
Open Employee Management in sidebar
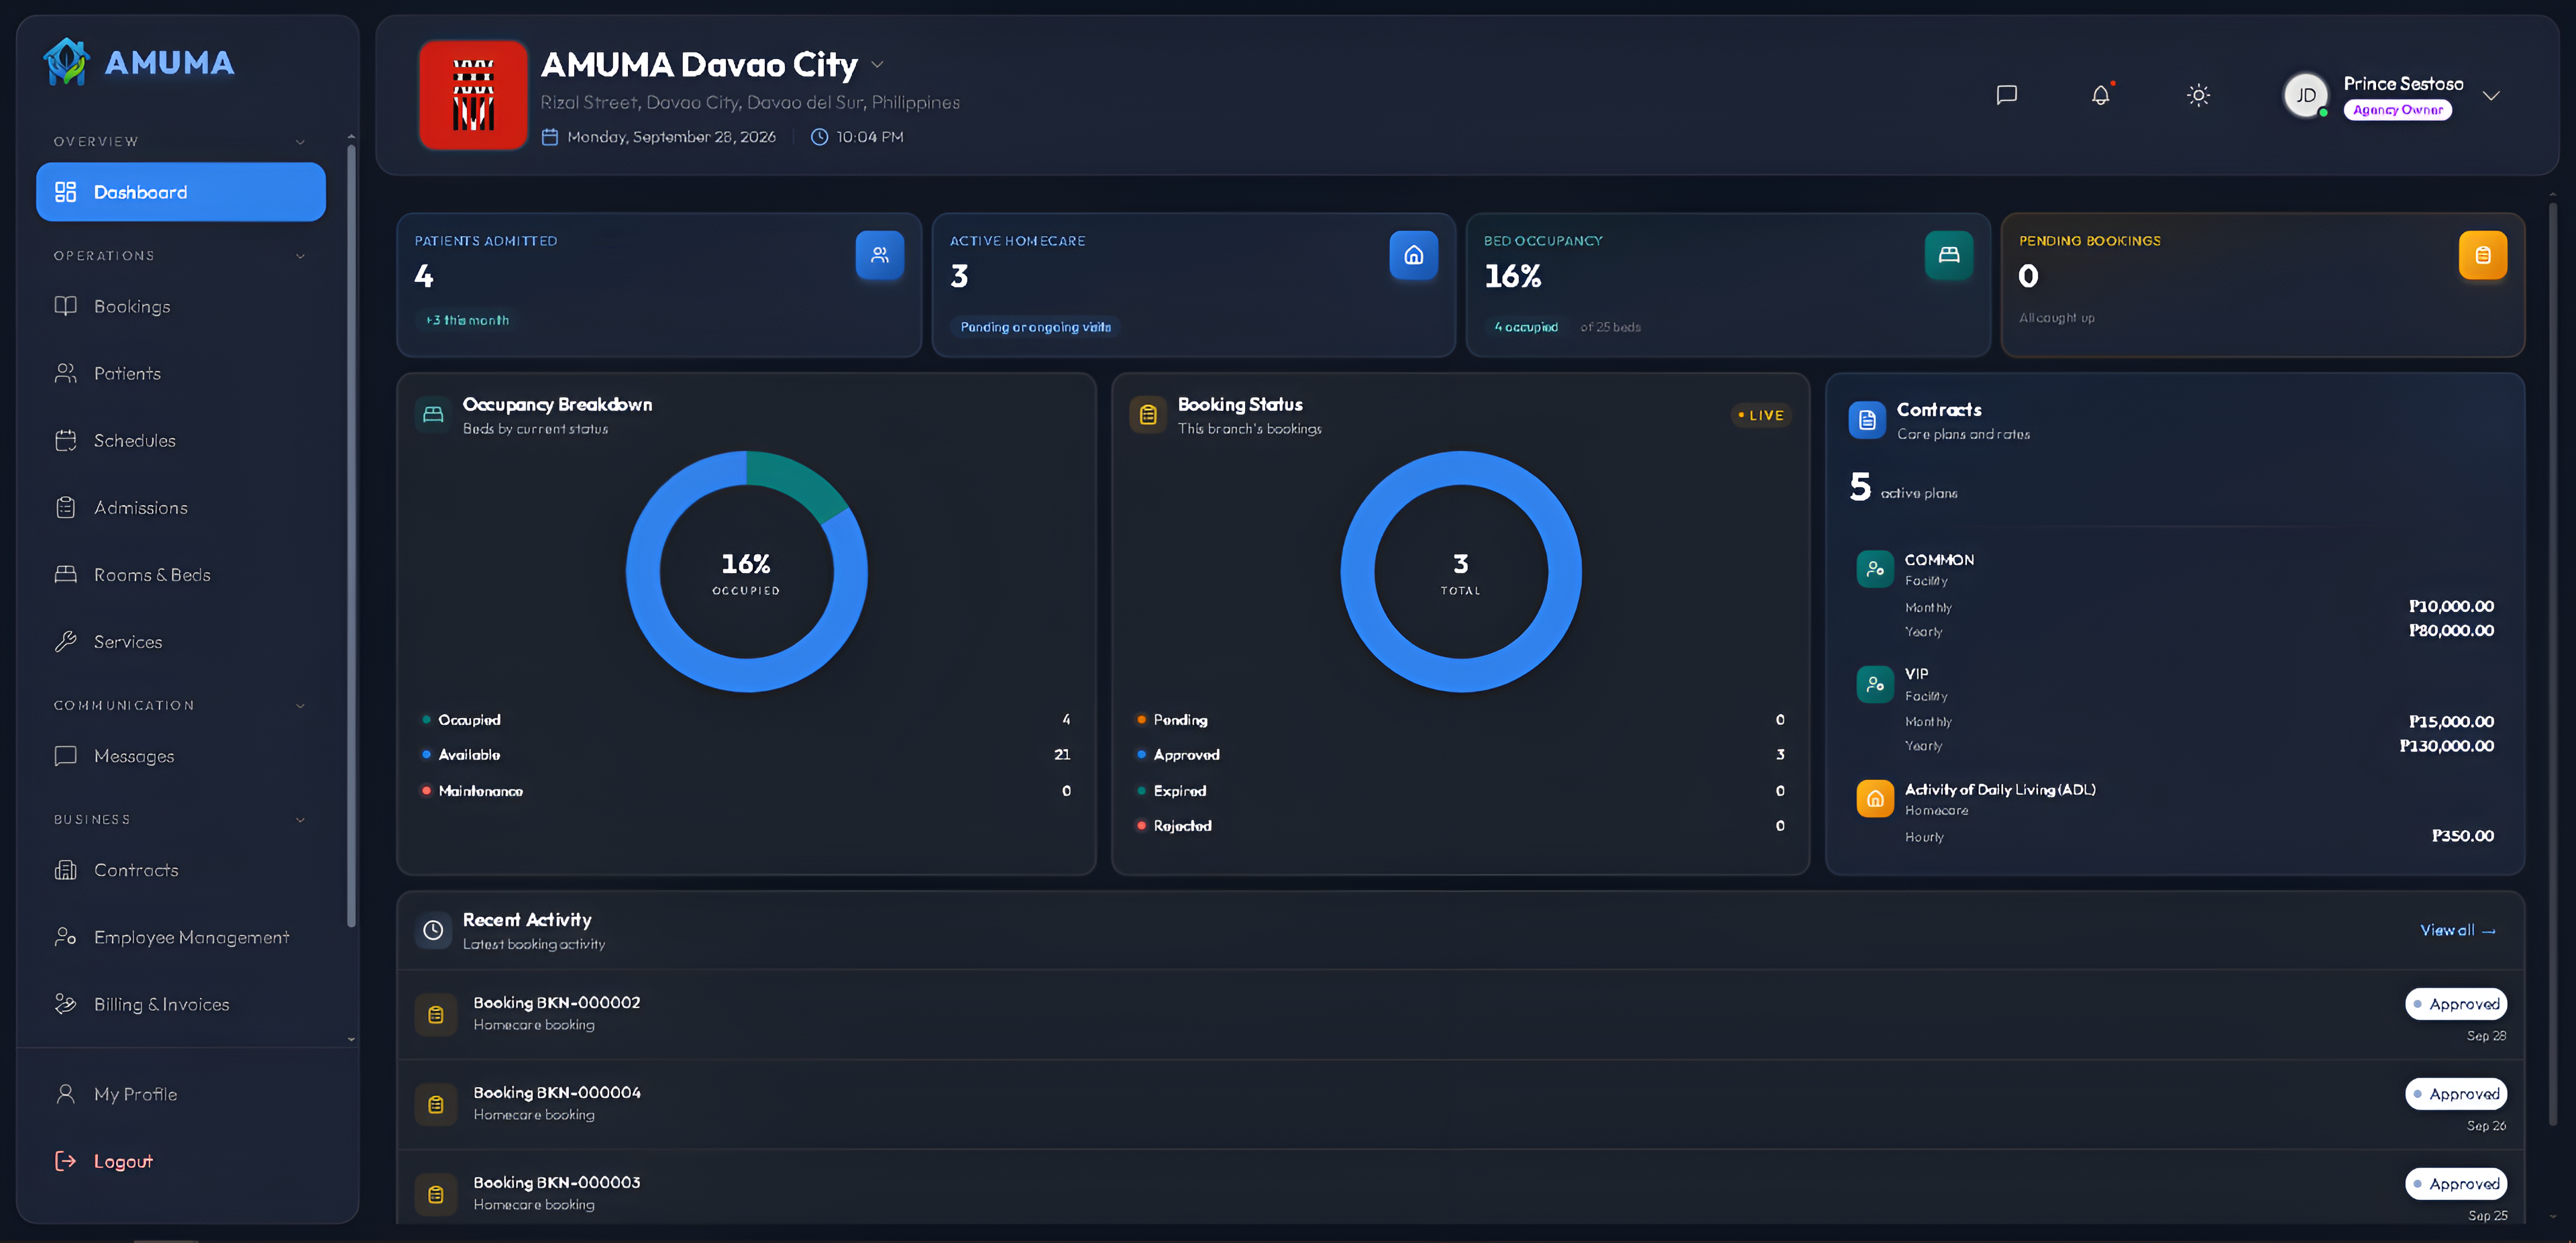181,937
